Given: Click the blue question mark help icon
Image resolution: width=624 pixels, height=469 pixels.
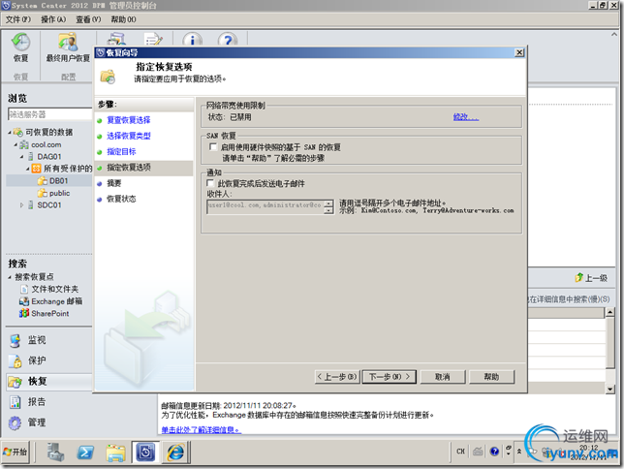Looking at the screenshot, I should point(228,39).
